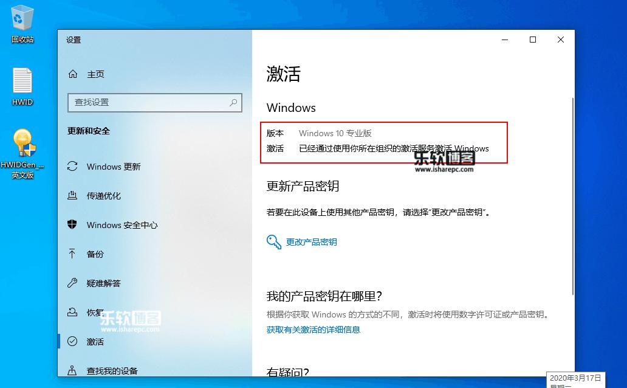Image resolution: width=627 pixels, height=388 pixels.
Task: Click the home icon beside 主页
Action: click(73, 74)
